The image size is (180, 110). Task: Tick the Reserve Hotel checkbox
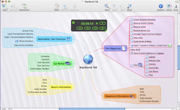pyautogui.click(x=132, y=27)
